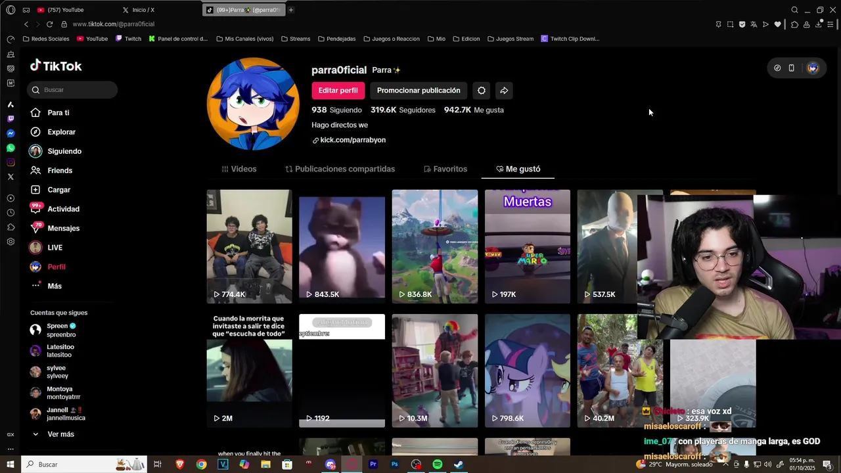The width and height of the screenshot is (841, 473).
Task: Open the video with 2M views
Action: (x=249, y=371)
